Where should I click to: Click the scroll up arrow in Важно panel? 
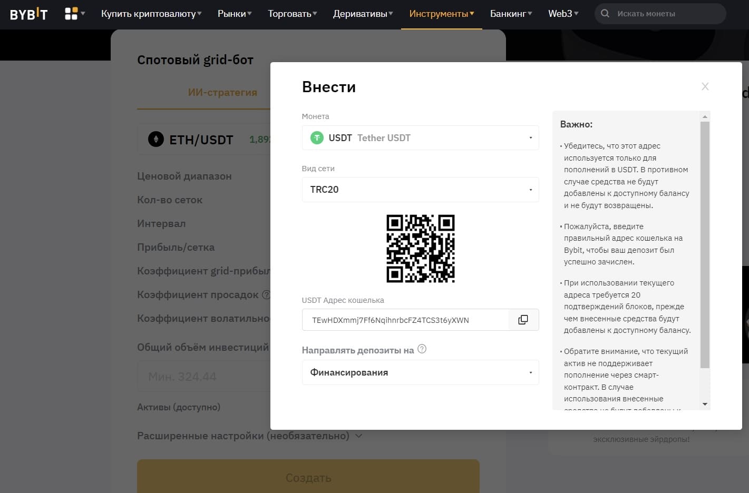(x=705, y=116)
